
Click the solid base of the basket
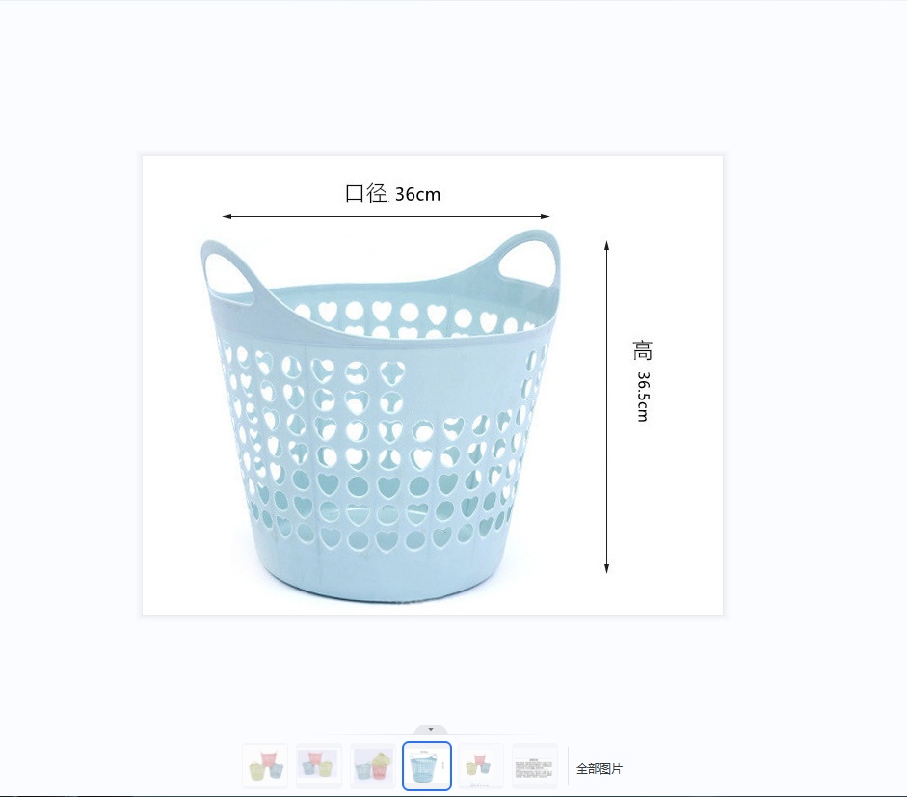[x=386, y=577]
